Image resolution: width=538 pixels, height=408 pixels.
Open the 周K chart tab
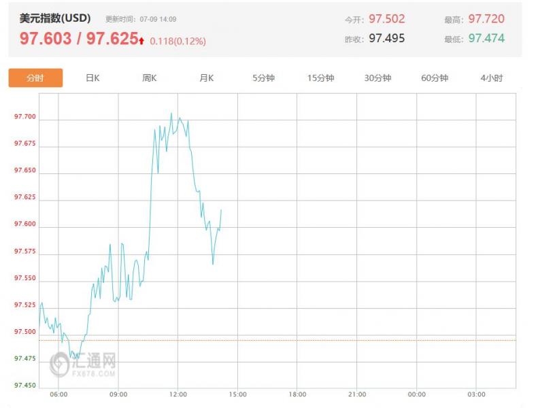click(150, 78)
